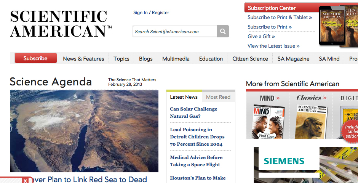This screenshot has width=358, height=183.
Task: Click the tablet magazine cover image
Action: pyautogui.click(x=332, y=26)
